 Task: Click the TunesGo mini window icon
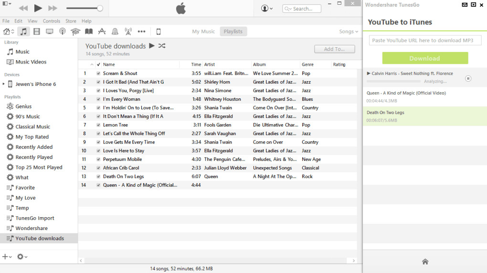click(473, 5)
